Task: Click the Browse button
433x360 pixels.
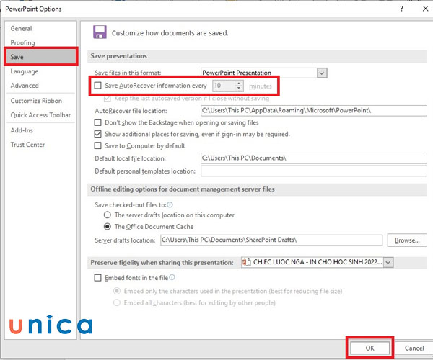Action: click(407, 240)
